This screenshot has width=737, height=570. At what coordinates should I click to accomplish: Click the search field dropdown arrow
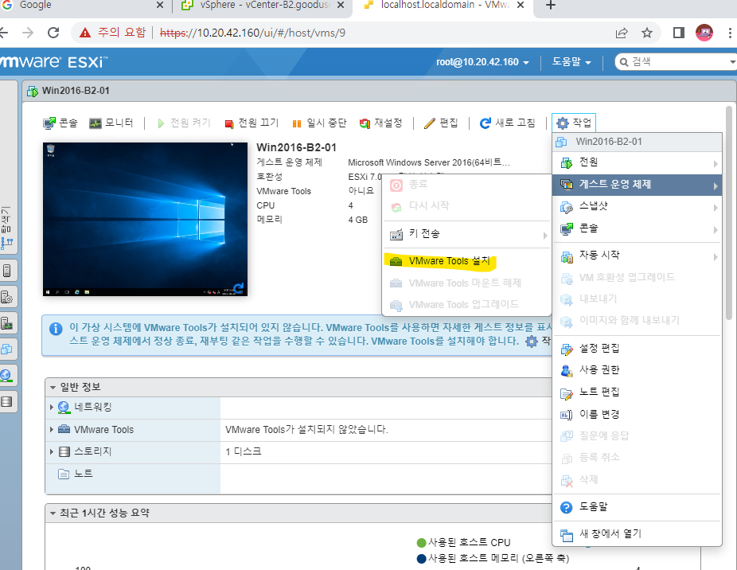coord(732,62)
